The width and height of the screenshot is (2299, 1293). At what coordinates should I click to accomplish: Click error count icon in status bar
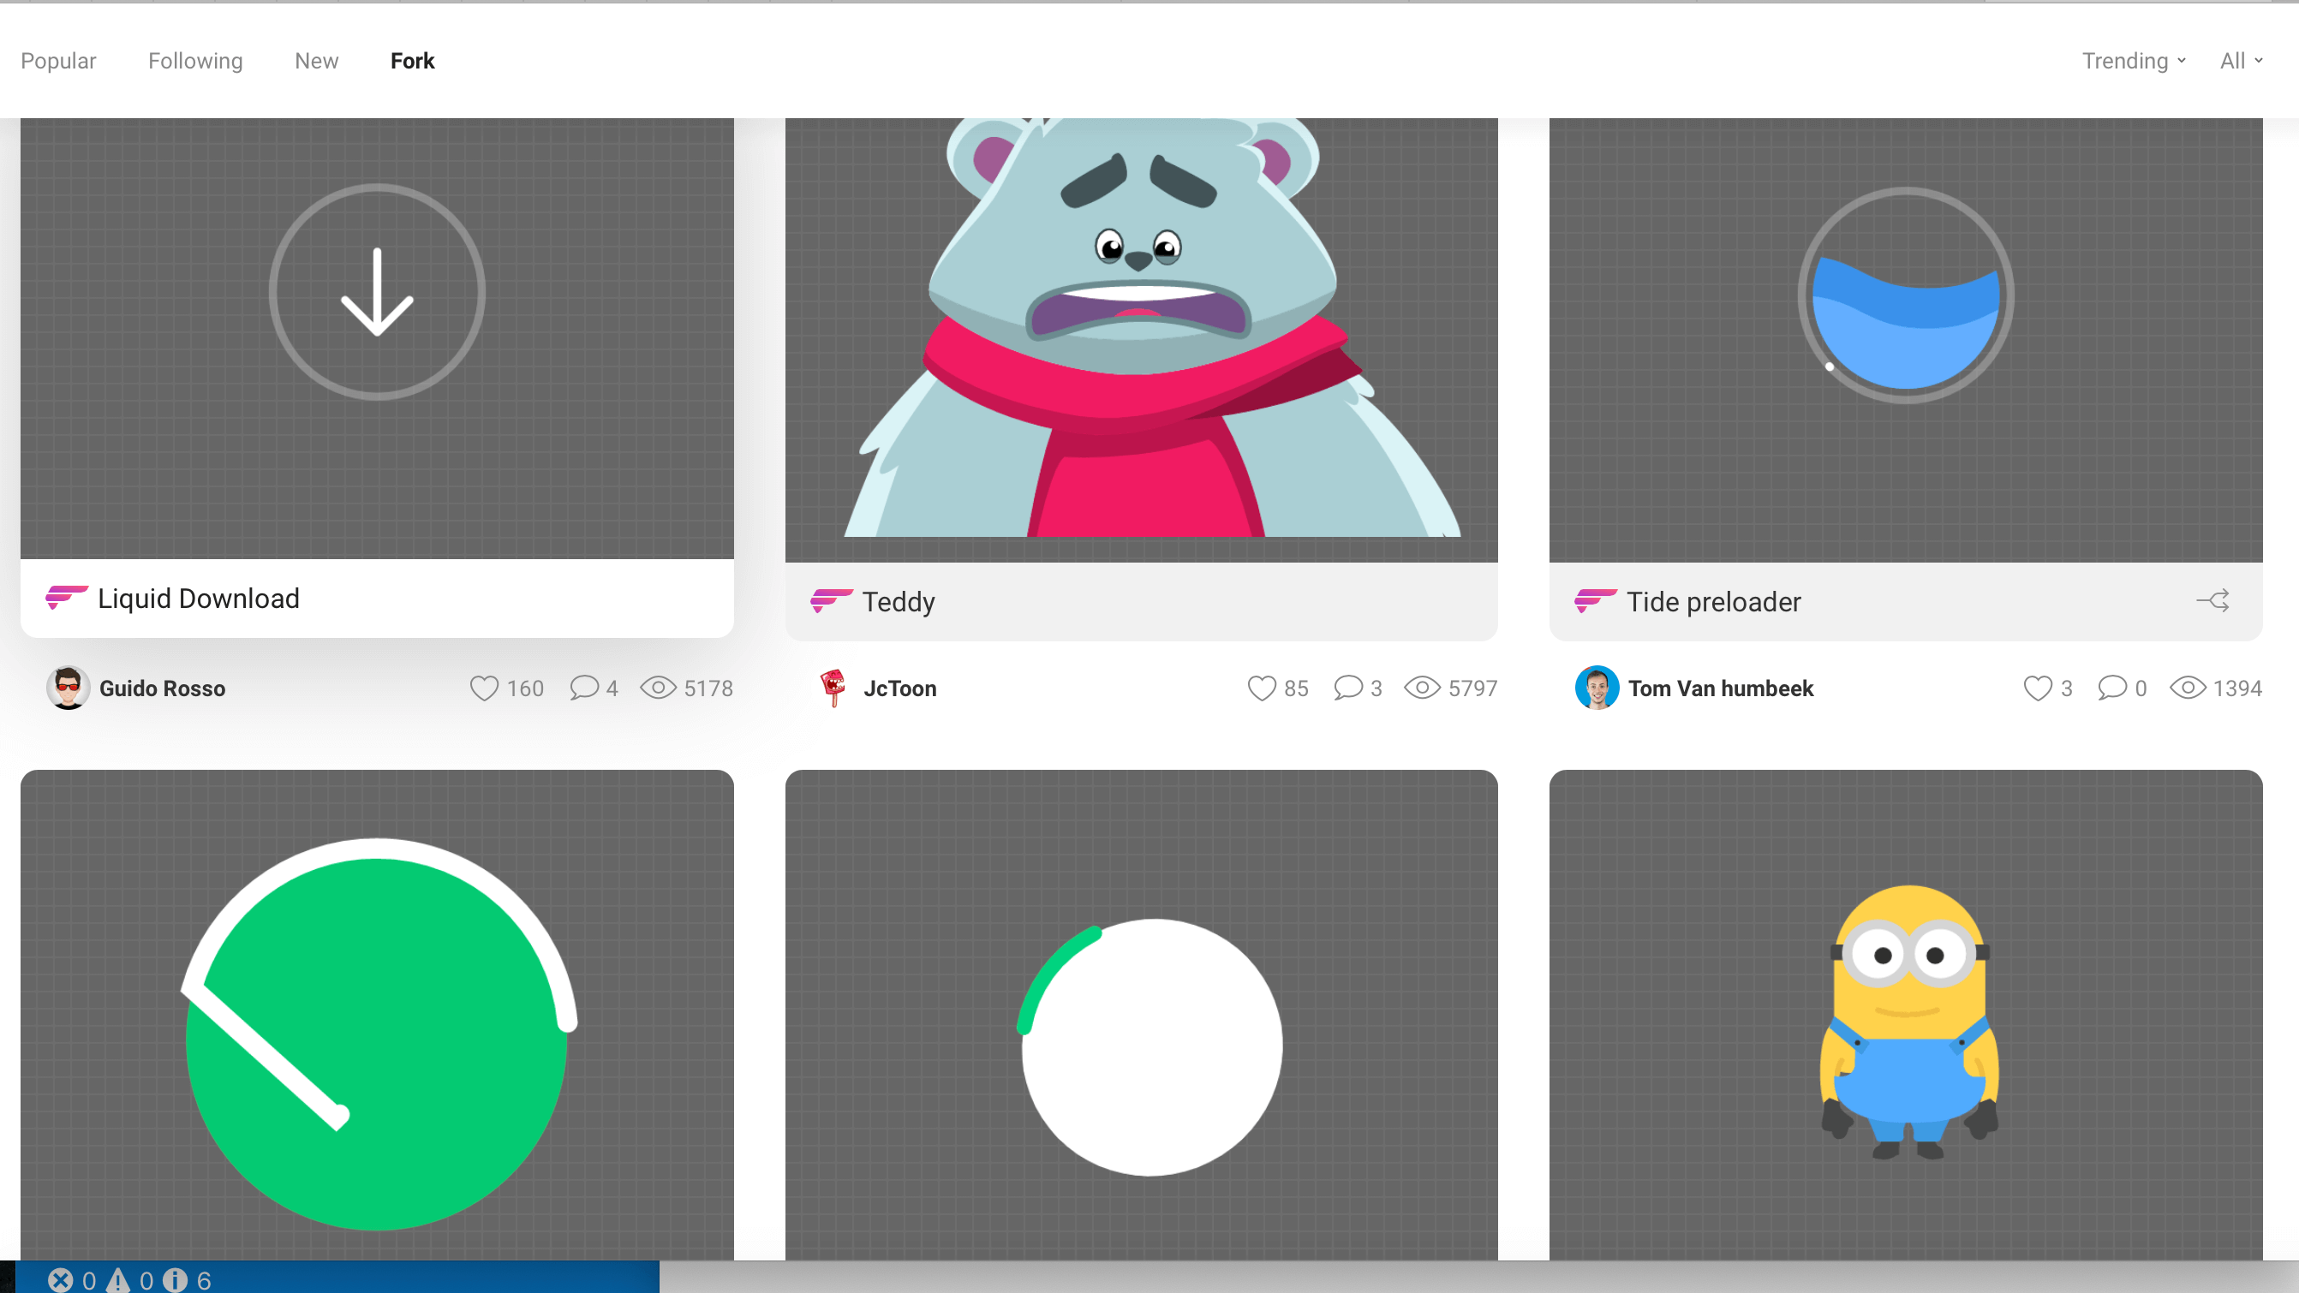pyautogui.click(x=61, y=1280)
